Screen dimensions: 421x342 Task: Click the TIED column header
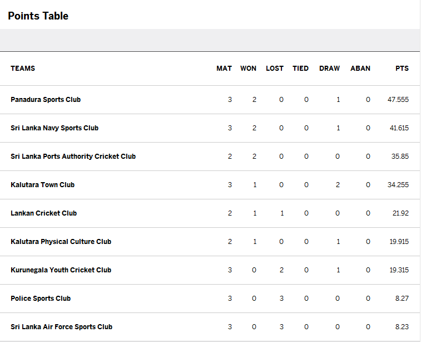(x=300, y=69)
